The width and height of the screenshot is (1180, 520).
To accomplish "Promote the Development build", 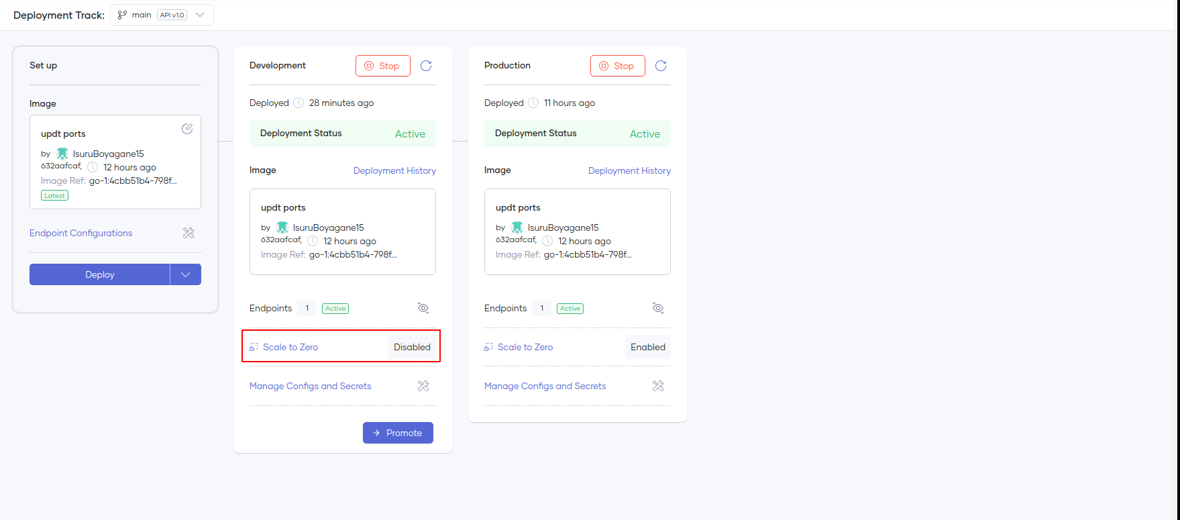I will pyautogui.click(x=398, y=433).
